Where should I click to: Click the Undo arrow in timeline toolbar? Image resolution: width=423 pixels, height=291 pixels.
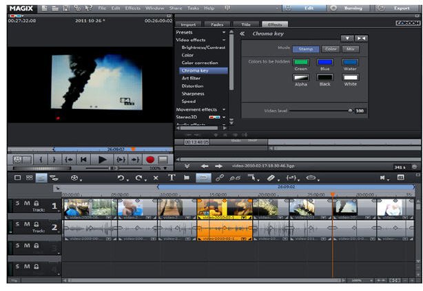pos(121,178)
